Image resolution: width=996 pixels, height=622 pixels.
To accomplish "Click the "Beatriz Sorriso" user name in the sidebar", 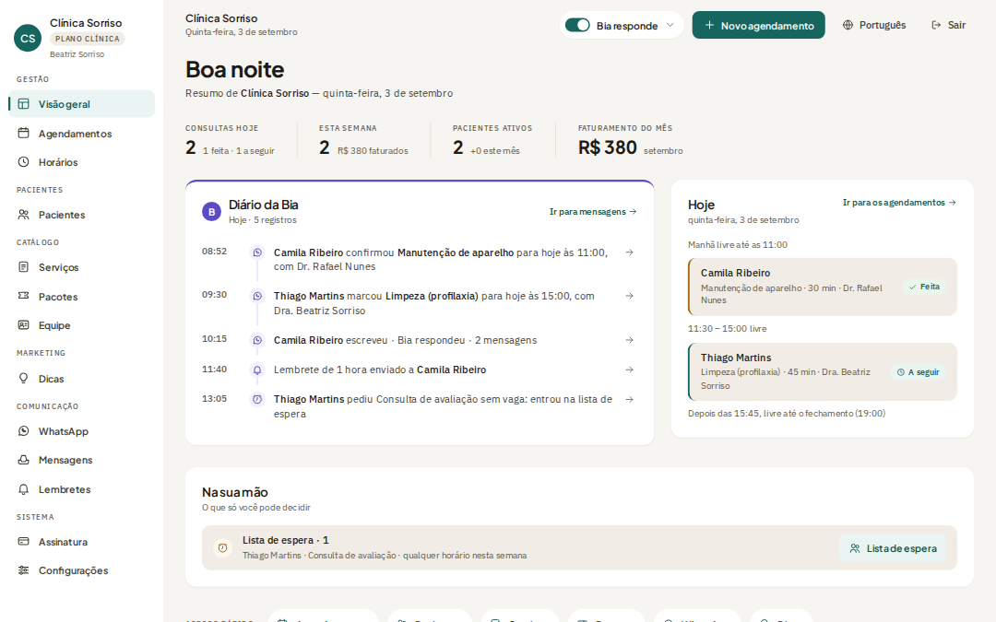I will click(x=77, y=54).
